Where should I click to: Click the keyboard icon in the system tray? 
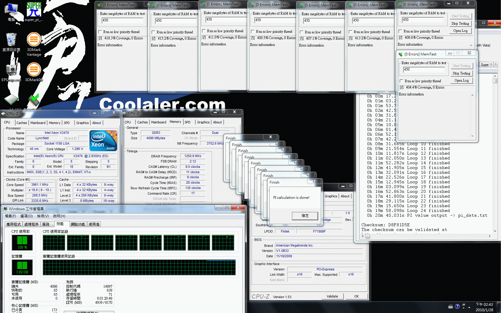pyautogui.click(x=451, y=306)
